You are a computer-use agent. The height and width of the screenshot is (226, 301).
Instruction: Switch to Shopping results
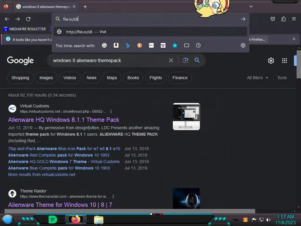pos(20,78)
